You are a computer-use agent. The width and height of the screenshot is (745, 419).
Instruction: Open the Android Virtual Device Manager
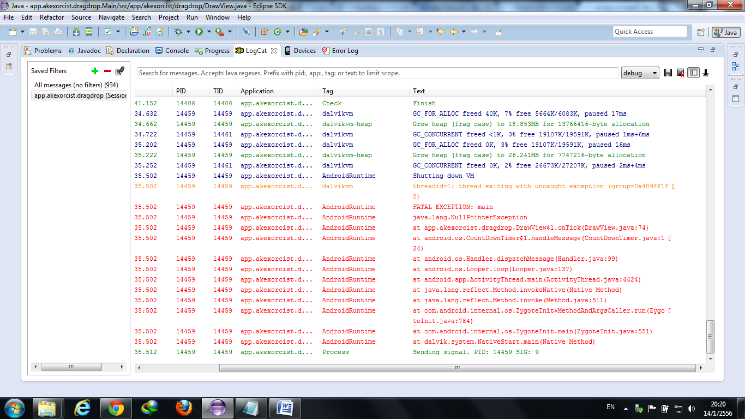point(88,32)
